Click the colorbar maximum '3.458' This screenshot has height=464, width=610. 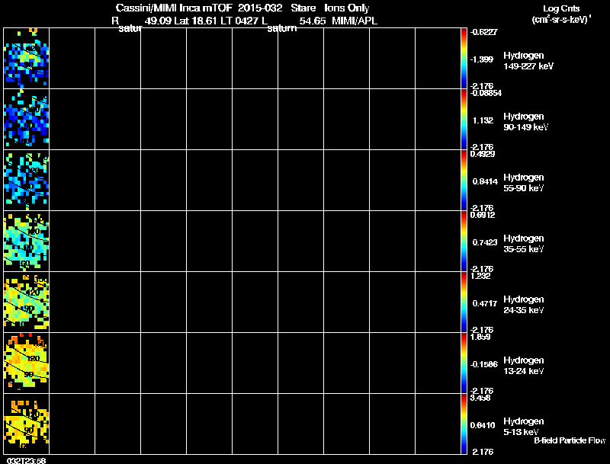click(480, 398)
